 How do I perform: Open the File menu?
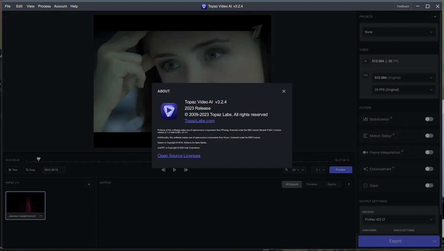8,6
